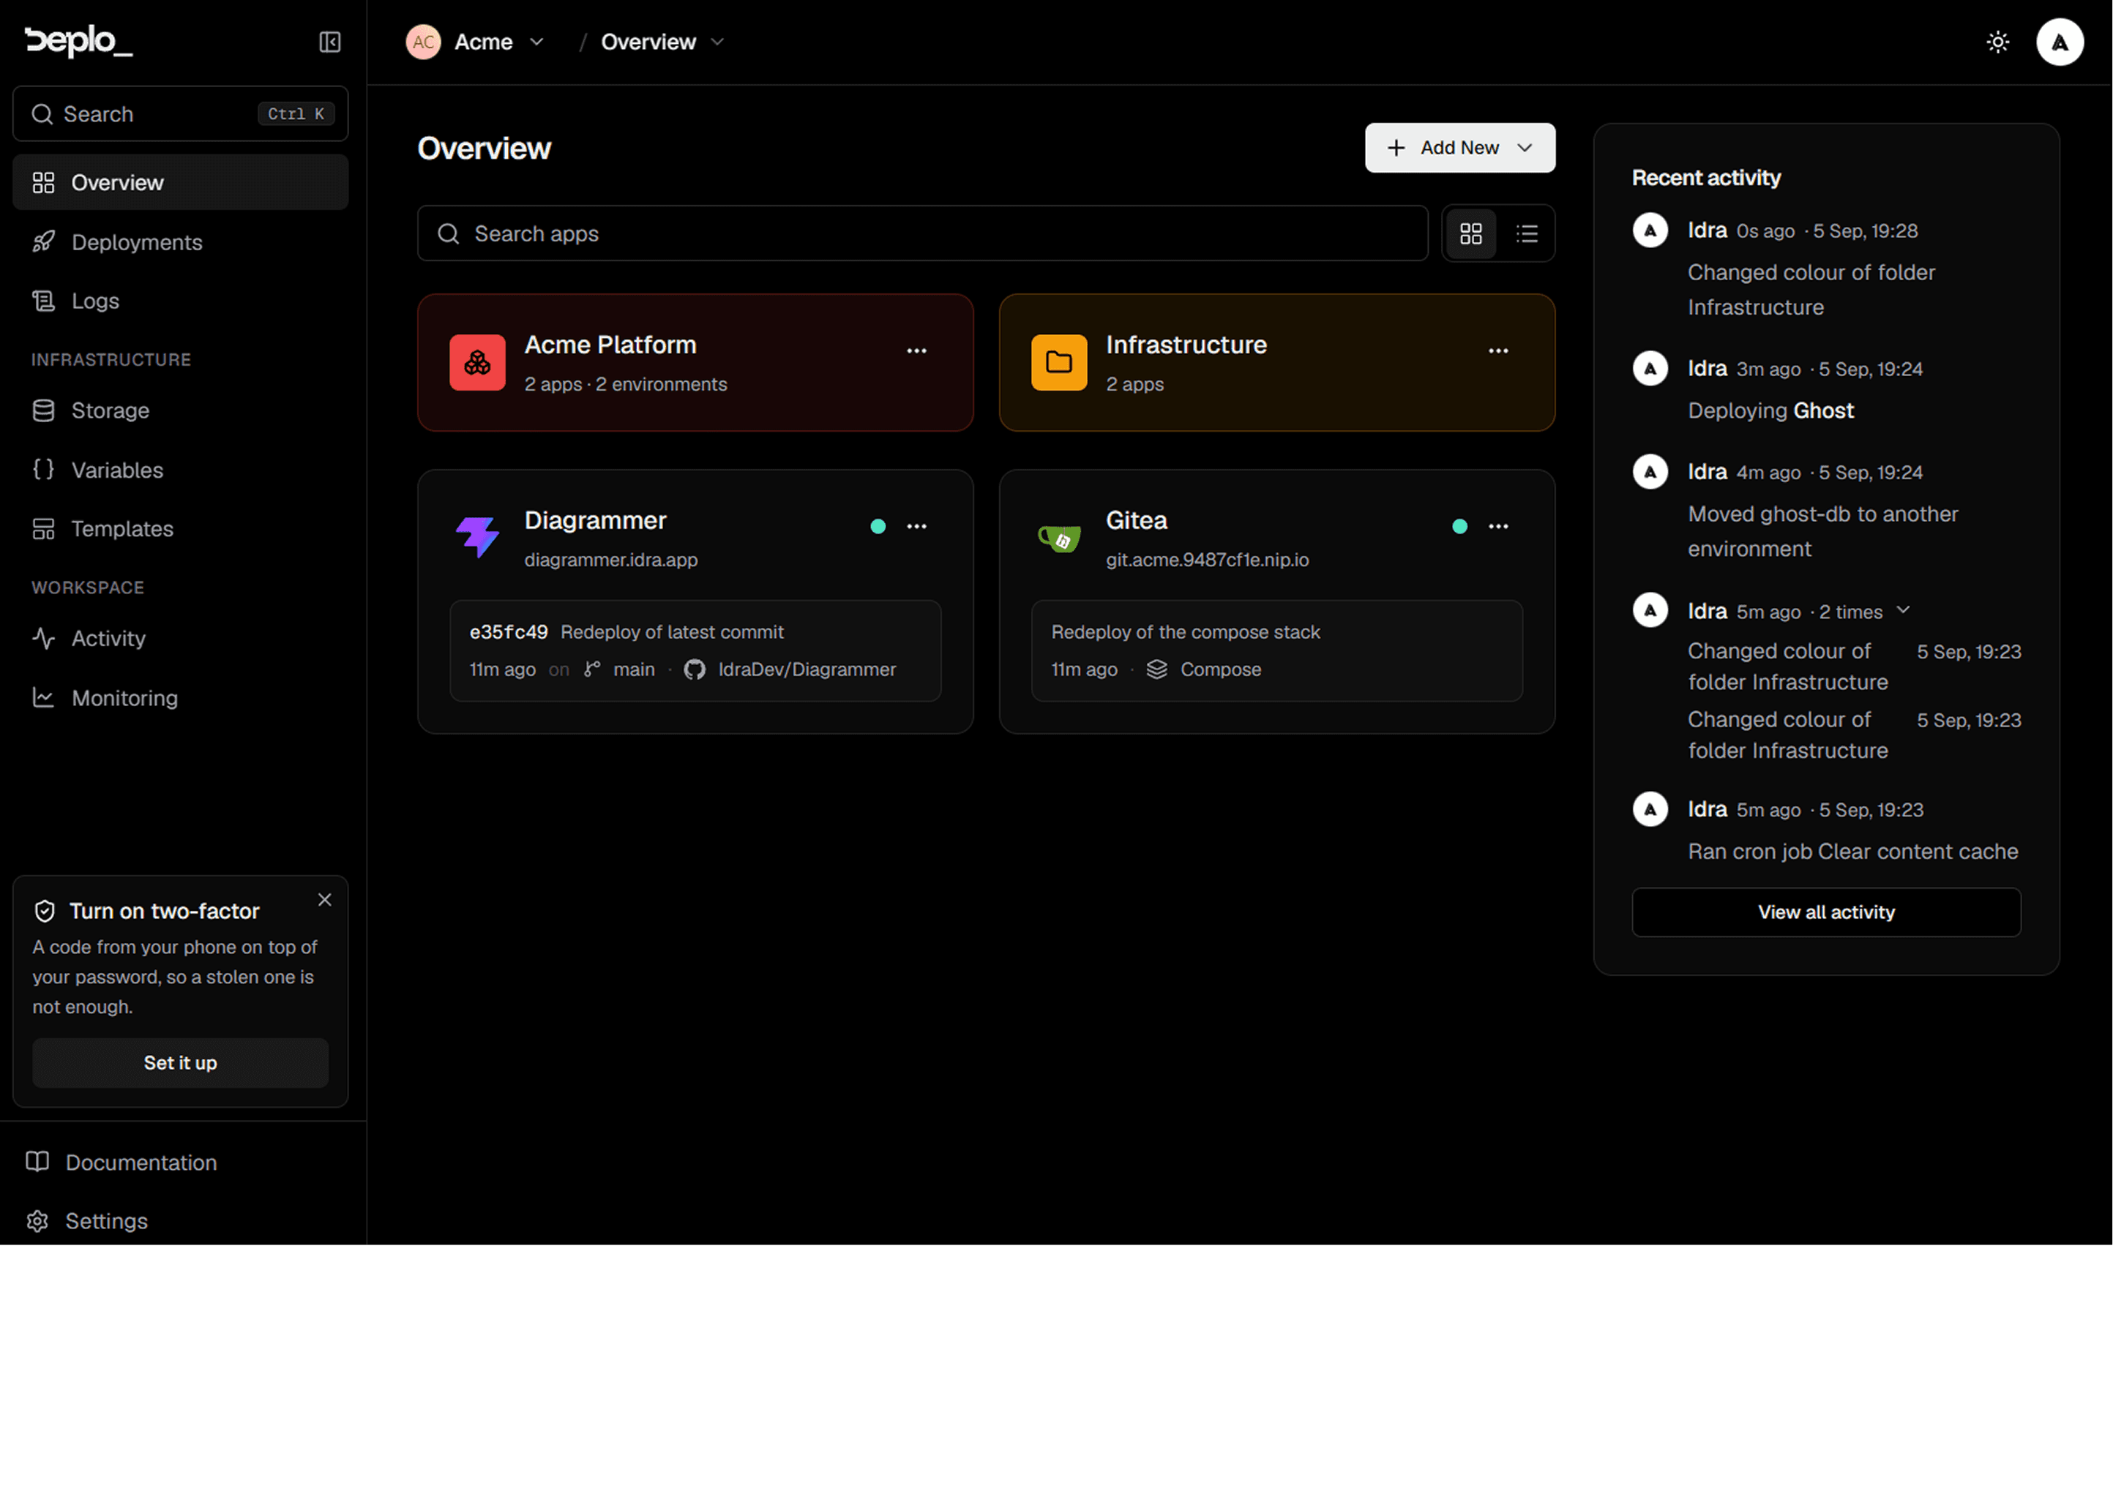2113x1502 pixels.
Task: Go to Overview in the sidebar
Action: [x=180, y=182]
